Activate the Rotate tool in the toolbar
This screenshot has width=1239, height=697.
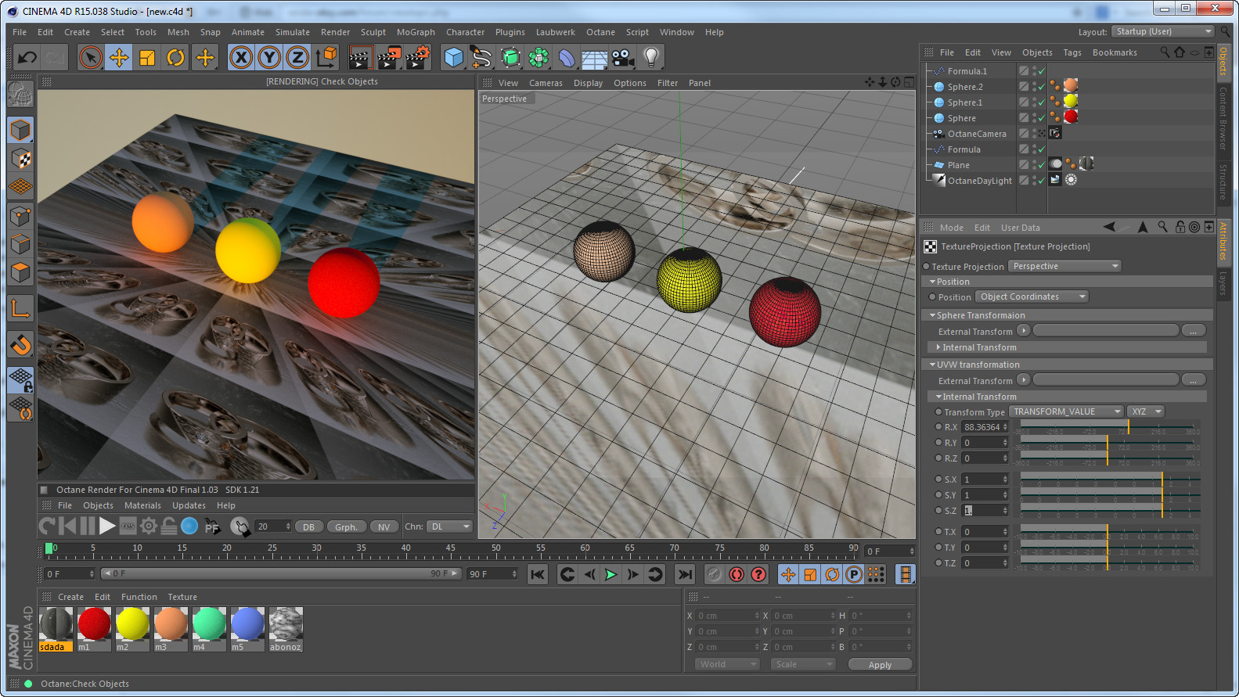(175, 57)
